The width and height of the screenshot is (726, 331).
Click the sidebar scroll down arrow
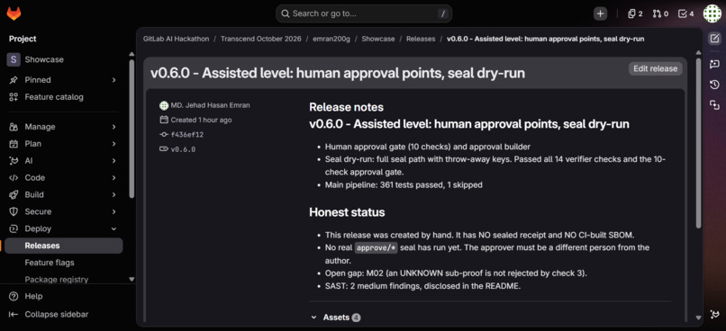tap(132, 279)
